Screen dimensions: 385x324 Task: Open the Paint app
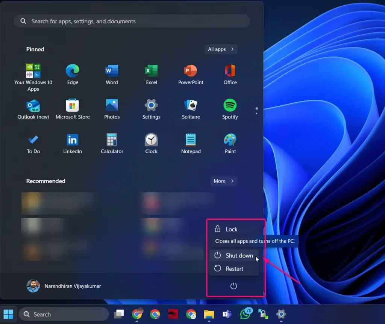[230, 144]
